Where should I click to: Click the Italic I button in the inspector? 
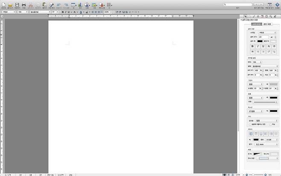tap(258, 46)
